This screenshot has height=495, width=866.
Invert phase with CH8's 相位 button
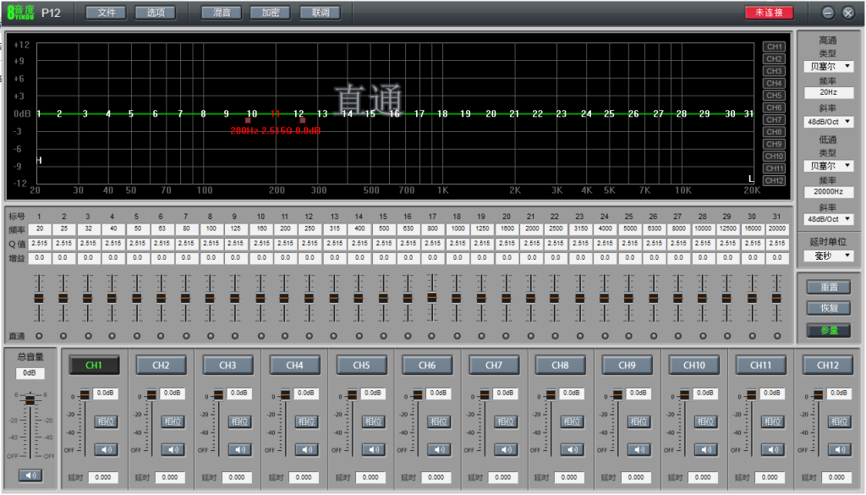pyautogui.click(x=572, y=421)
